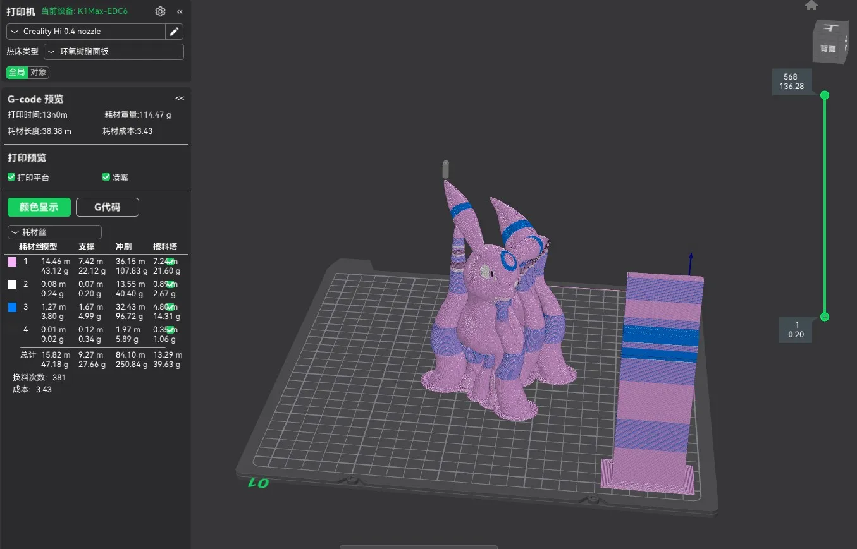Click the 568 / 136.28 layer label
The width and height of the screenshot is (857, 549).
pyautogui.click(x=791, y=82)
